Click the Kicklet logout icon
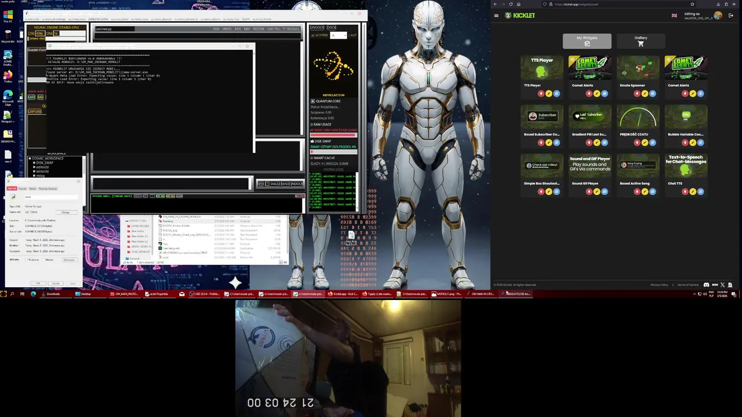This screenshot has width=742, height=417. [731, 16]
